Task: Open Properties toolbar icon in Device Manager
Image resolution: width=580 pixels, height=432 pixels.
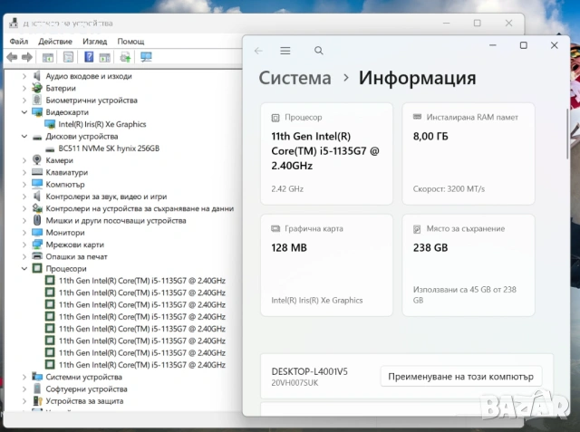Action: coord(69,57)
